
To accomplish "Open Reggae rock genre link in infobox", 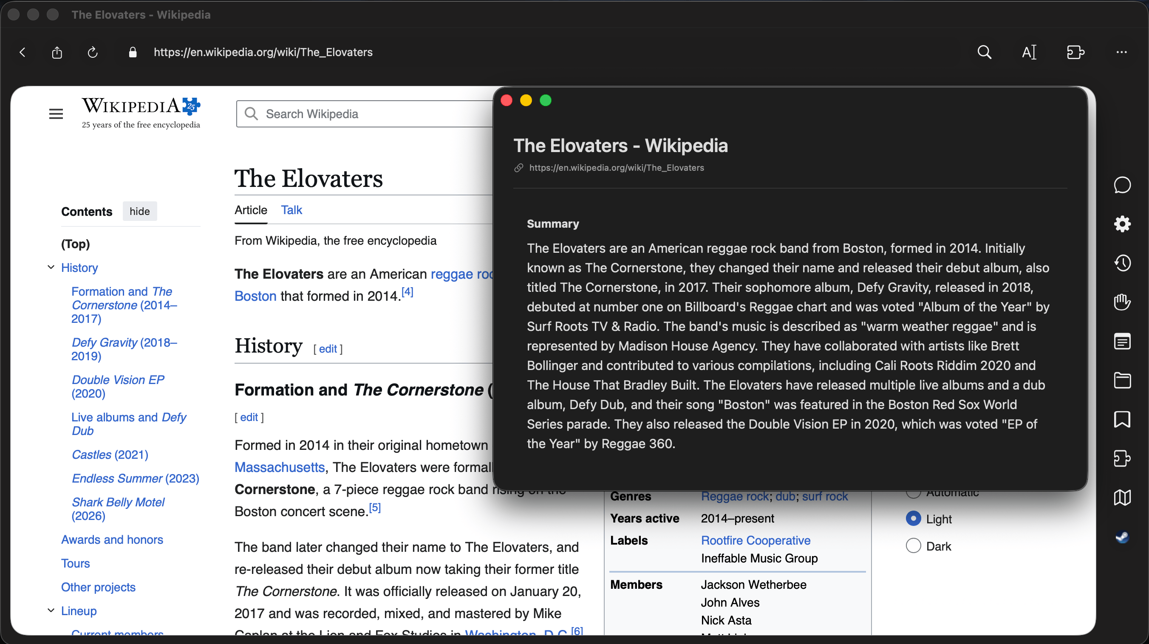I will (735, 496).
